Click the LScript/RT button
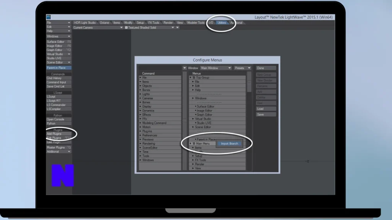Image resolution: width=392 pixels, height=220 pixels. point(59,101)
